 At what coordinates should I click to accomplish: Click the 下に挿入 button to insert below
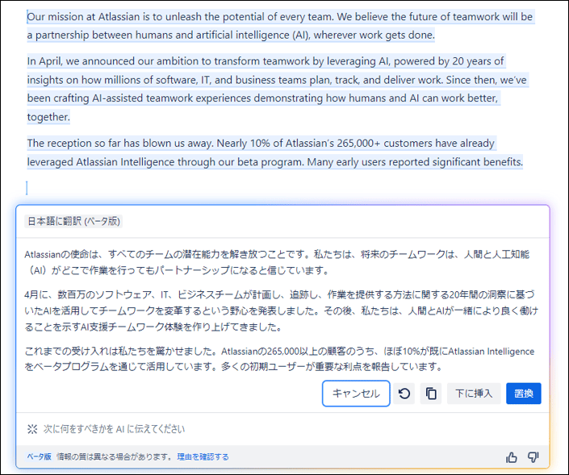pos(474,394)
